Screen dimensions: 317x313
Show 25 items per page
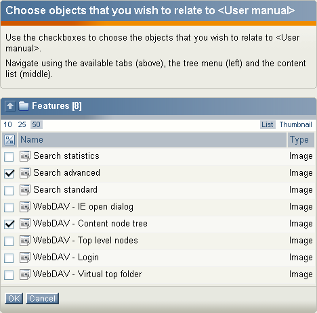coord(22,124)
